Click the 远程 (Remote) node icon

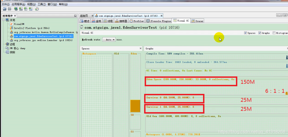pos(7,44)
